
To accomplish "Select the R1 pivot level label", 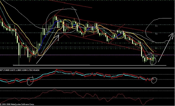I will click(x=156, y=48).
